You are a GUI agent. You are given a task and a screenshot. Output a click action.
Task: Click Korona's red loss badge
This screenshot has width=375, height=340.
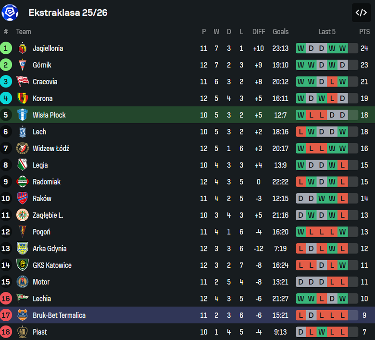pos(332,99)
